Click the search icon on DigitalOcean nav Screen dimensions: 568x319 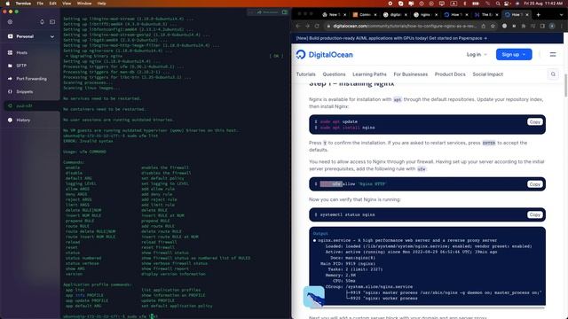pos(553,74)
